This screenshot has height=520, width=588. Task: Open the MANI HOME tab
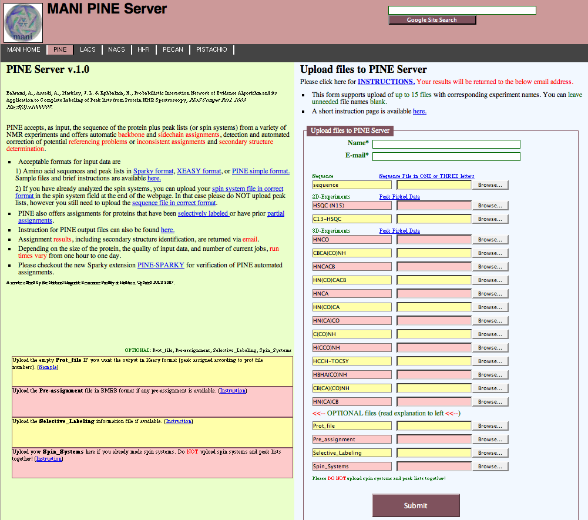pos(23,50)
